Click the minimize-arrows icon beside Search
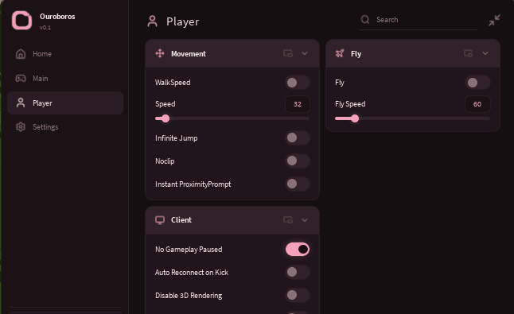This screenshot has height=314, width=514. point(494,21)
